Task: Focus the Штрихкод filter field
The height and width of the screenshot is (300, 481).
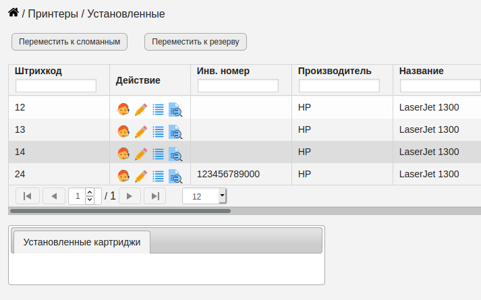Action: tap(56, 86)
